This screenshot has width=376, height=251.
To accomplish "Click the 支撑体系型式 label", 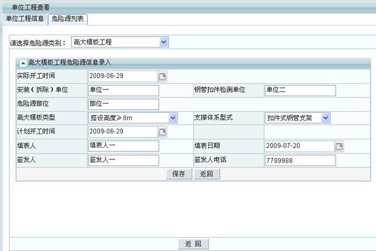I will [213, 118].
